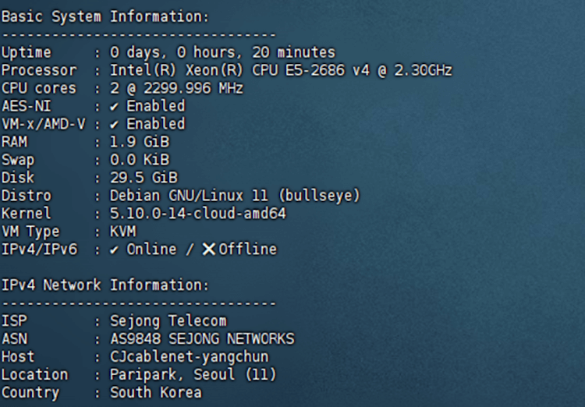Click the AES-NI enabled checkmark
585x407 pixels.
(x=115, y=106)
